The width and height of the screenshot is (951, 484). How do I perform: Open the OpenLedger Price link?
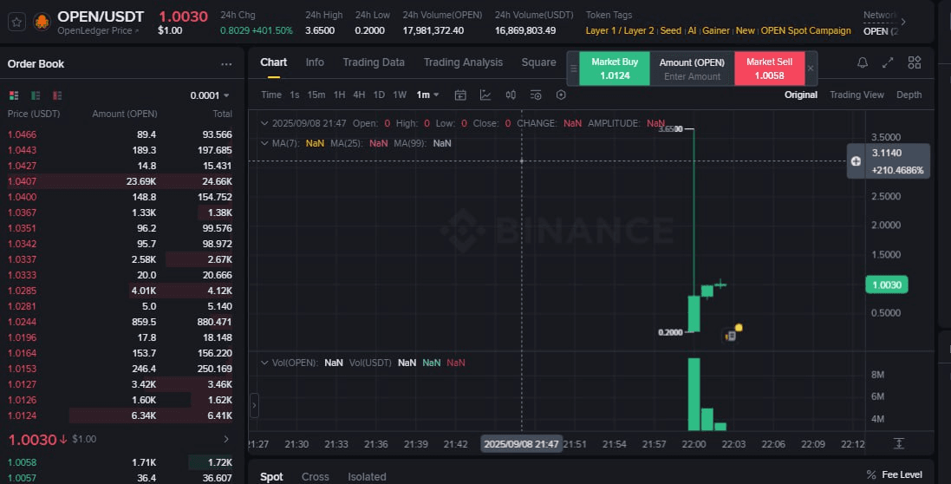(98, 30)
